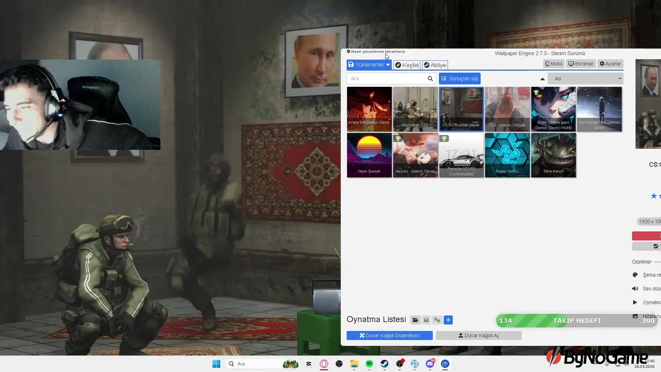
Task: Click trophy badge on Ender Obanai Iguro
Action: point(537,93)
